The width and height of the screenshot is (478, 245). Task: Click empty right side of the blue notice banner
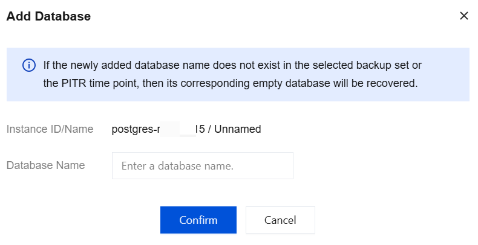448,74
